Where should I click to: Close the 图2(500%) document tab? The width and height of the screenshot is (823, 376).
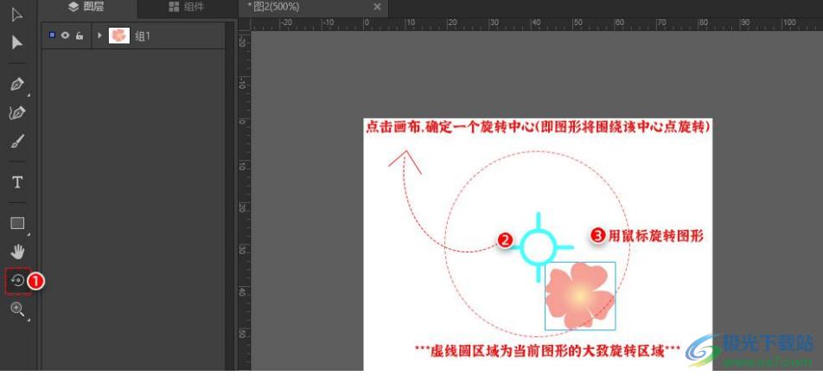377,7
